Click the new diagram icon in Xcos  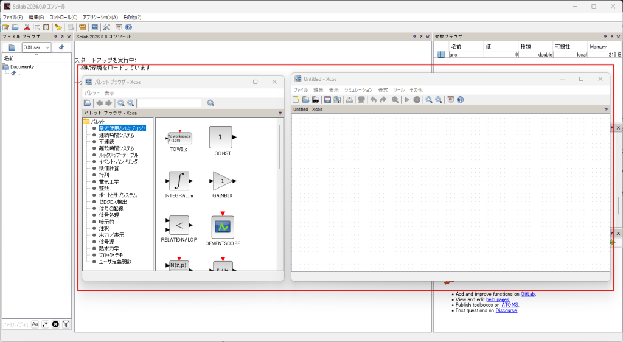[296, 100]
